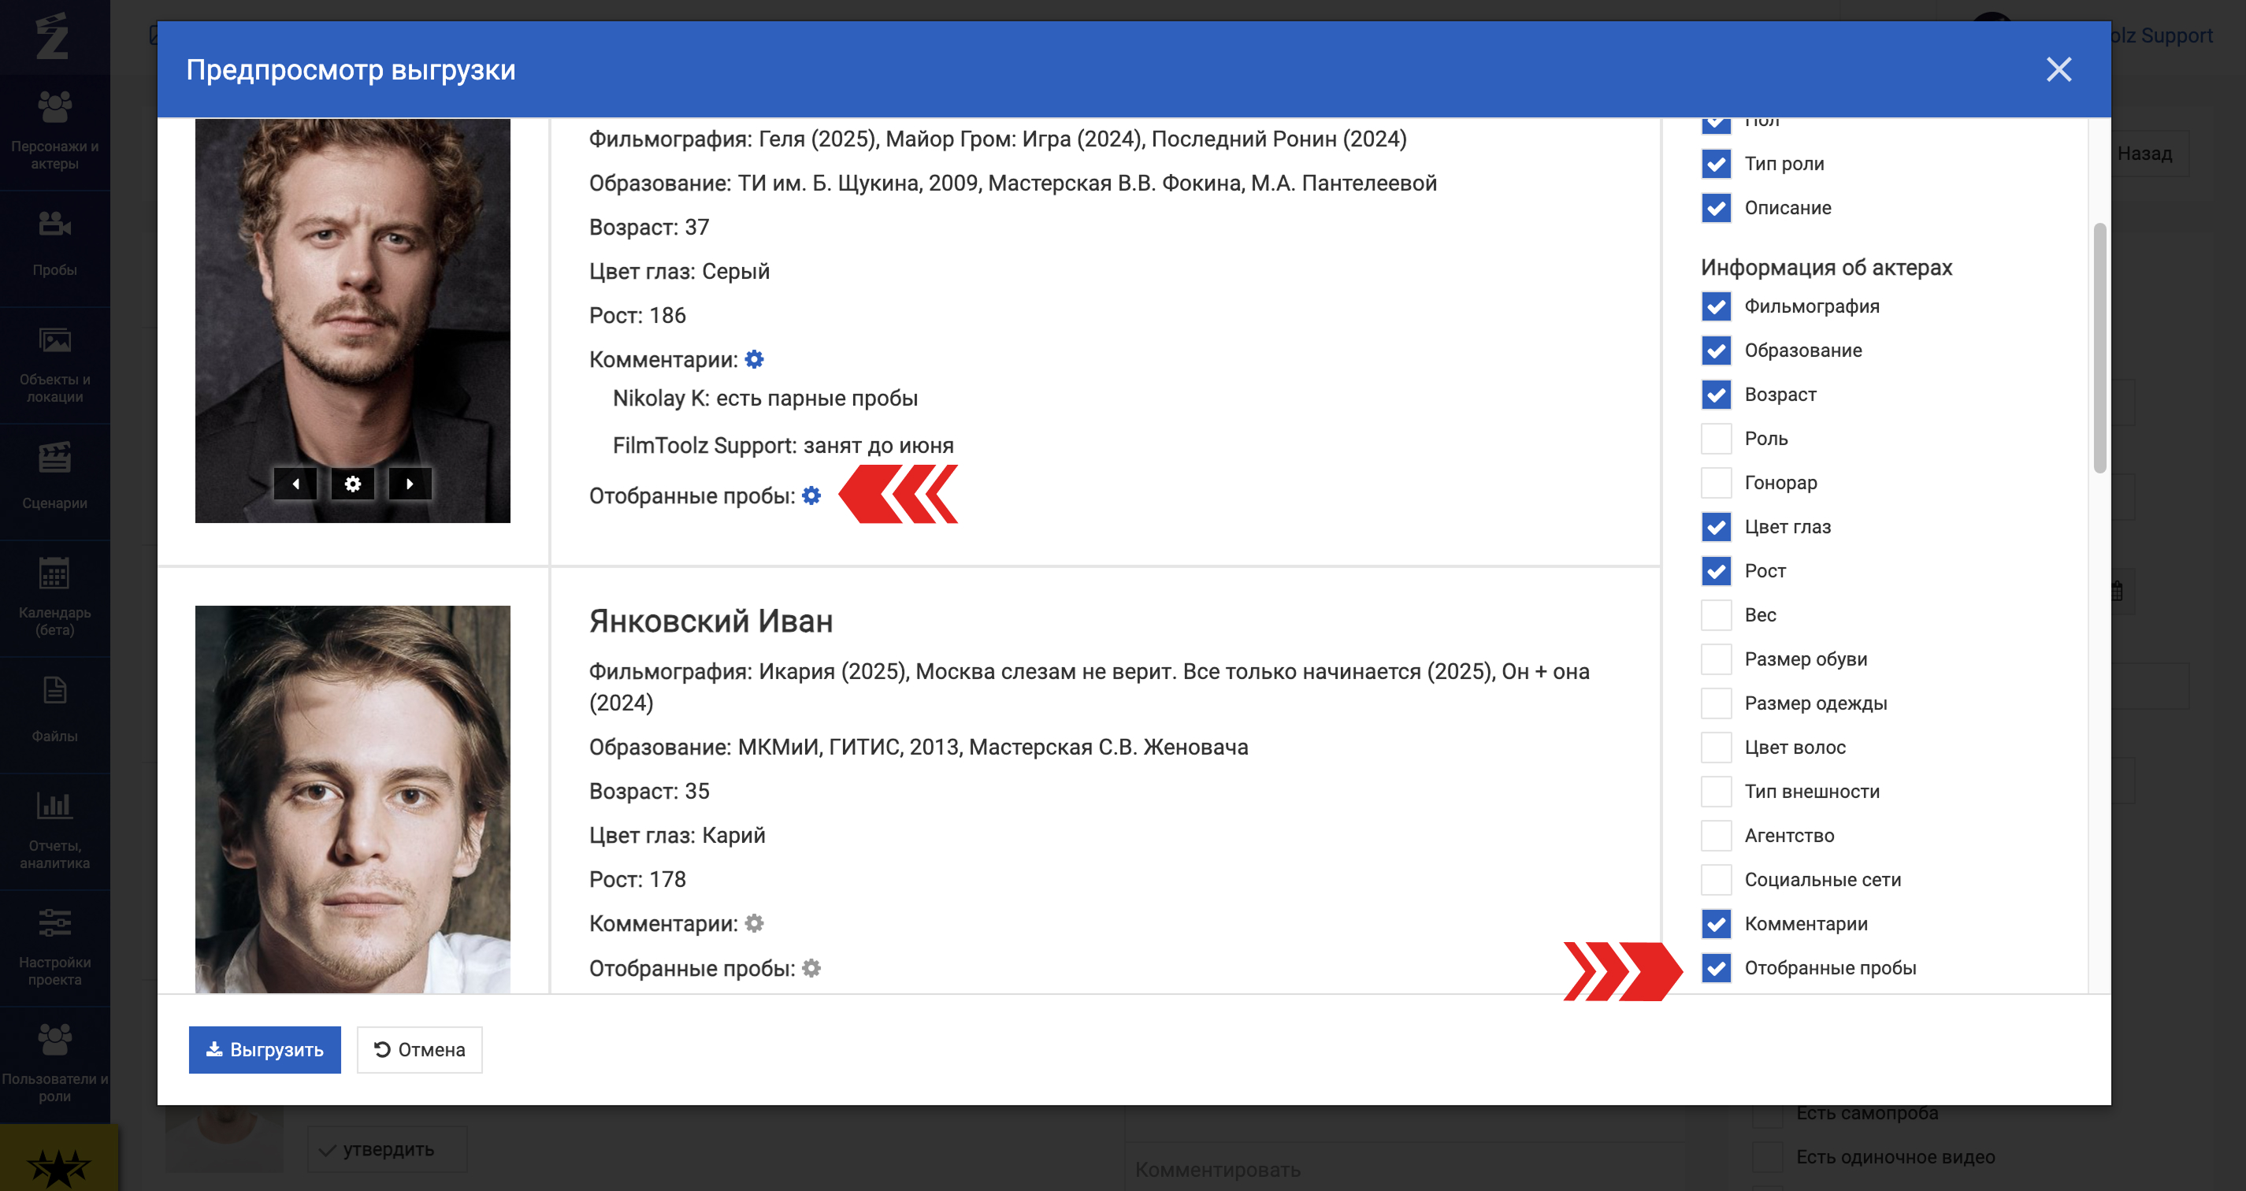Disable the Отобранные пробы checkbox
Viewport: 2246px width, 1191px height.
[x=1716, y=968]
